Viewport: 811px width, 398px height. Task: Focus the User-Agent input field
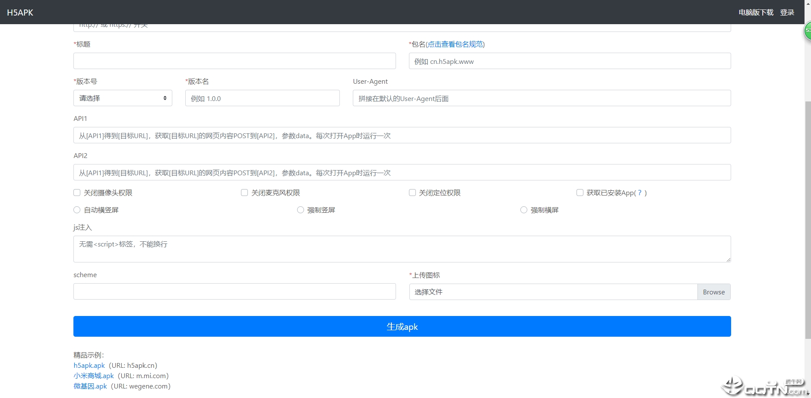pos(542,98)
